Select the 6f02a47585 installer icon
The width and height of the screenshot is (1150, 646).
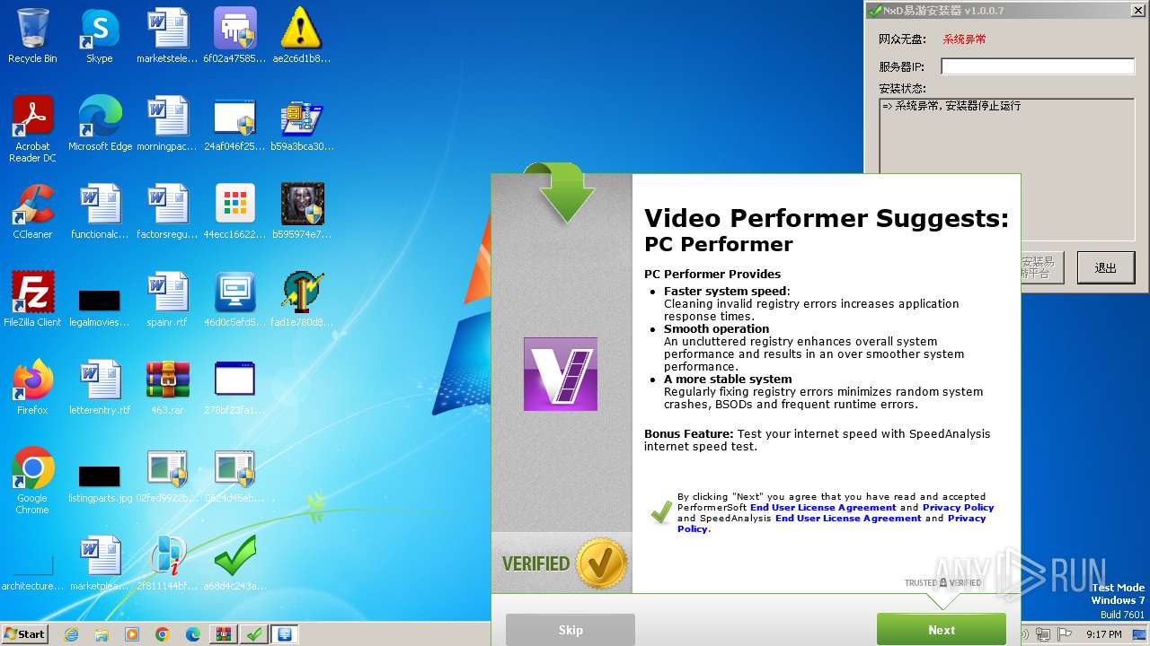coord(234,35)
